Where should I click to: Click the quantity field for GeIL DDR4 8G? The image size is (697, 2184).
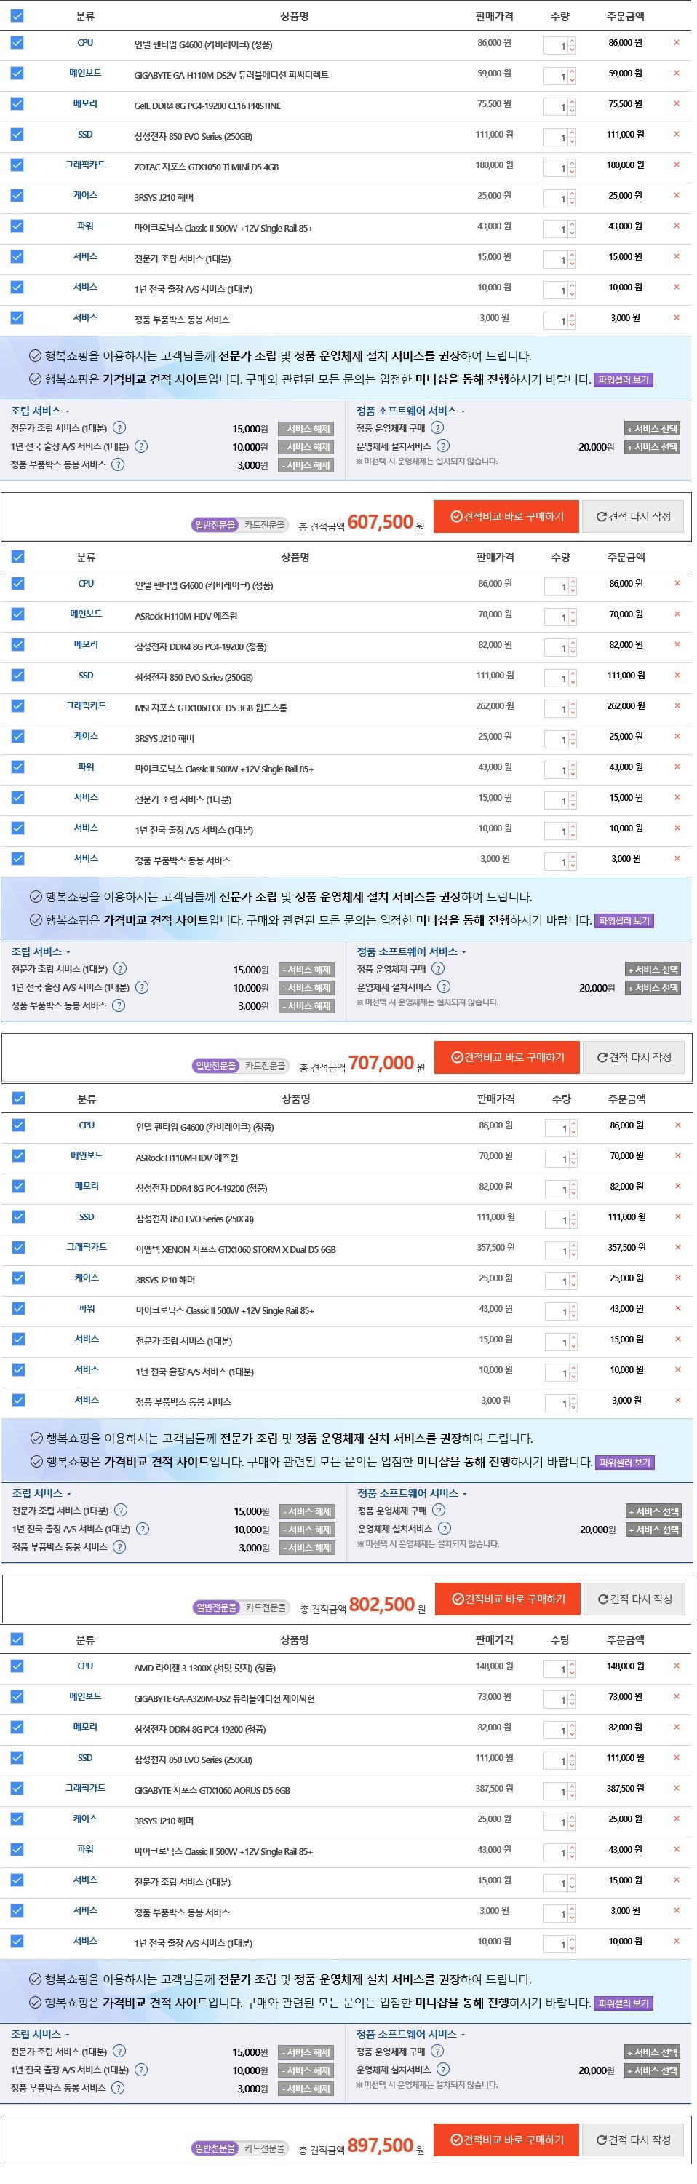[554, 106]
